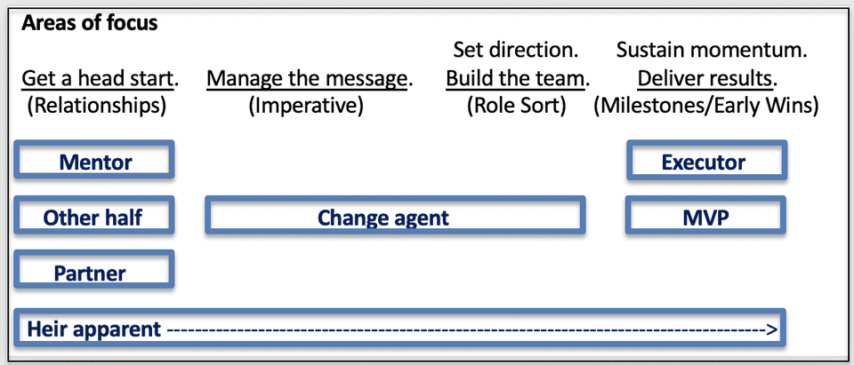This screenshot has width=854, height=365.
Task: Click the dashed line in Heir apparent bar
Action: pyautogui.click(x=463, y=330)
